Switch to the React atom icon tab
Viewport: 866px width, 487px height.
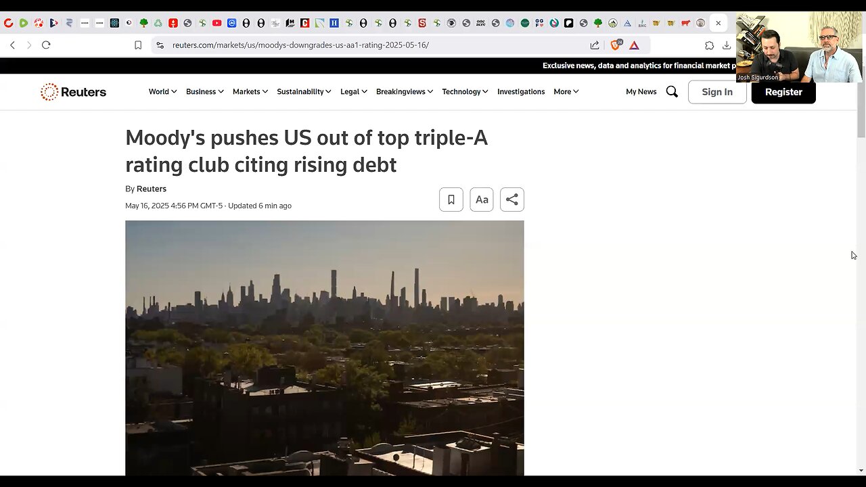coord(114,23)
